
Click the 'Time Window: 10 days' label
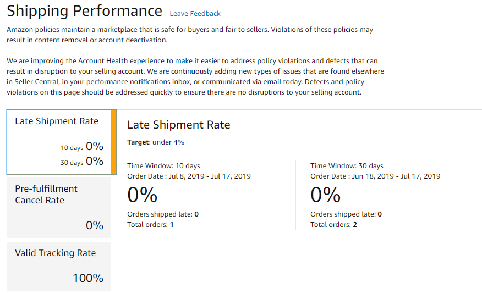[x=163, y=166]
